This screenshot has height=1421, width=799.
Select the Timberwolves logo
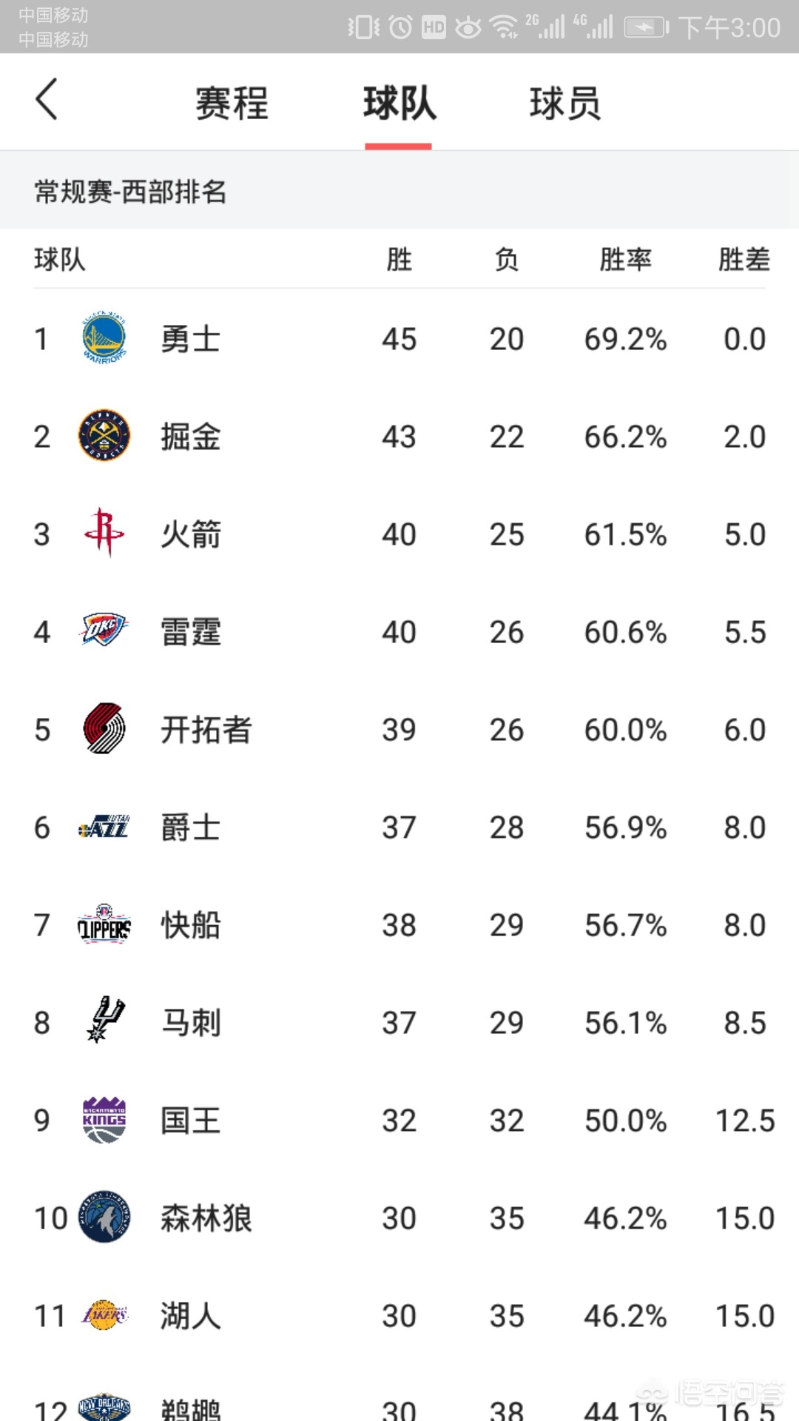point(104,1217)
